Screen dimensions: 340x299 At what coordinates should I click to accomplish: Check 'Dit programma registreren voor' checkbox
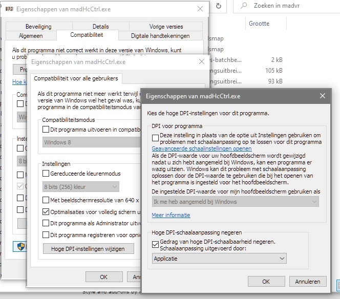click(x=46, y=235)
